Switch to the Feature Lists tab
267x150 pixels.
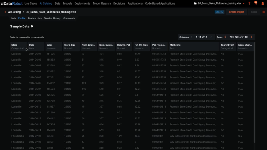pos(35,18)
